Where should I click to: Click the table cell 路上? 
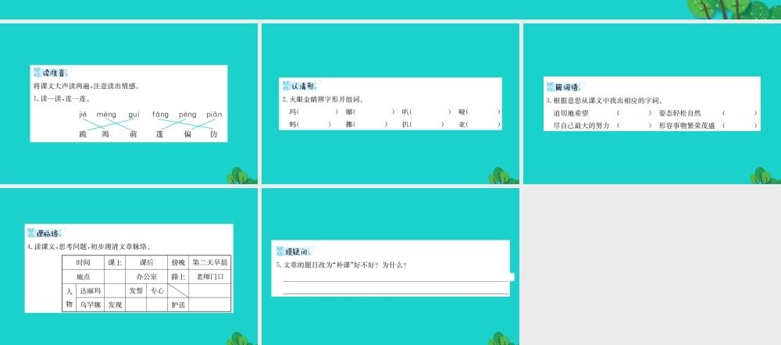tap(178, 277)
